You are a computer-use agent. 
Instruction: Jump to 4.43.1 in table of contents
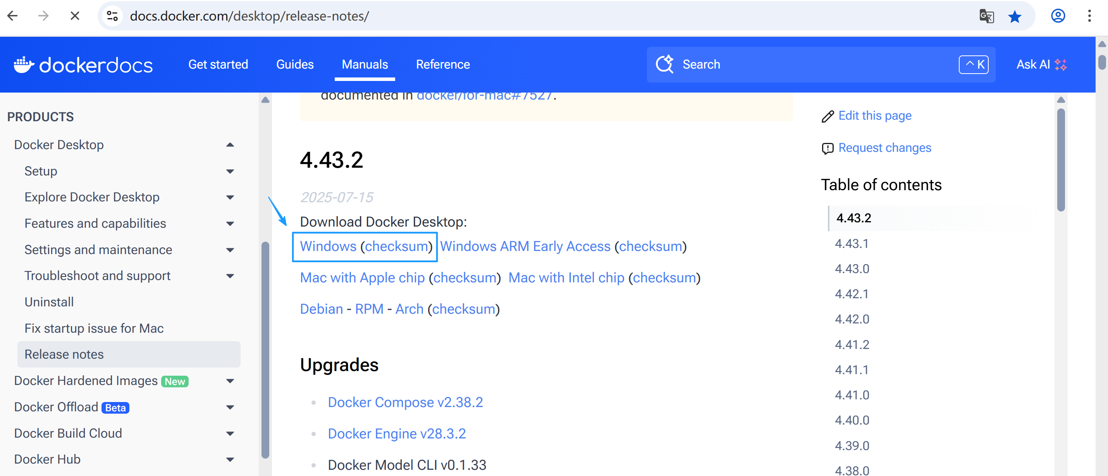(852, 244)
